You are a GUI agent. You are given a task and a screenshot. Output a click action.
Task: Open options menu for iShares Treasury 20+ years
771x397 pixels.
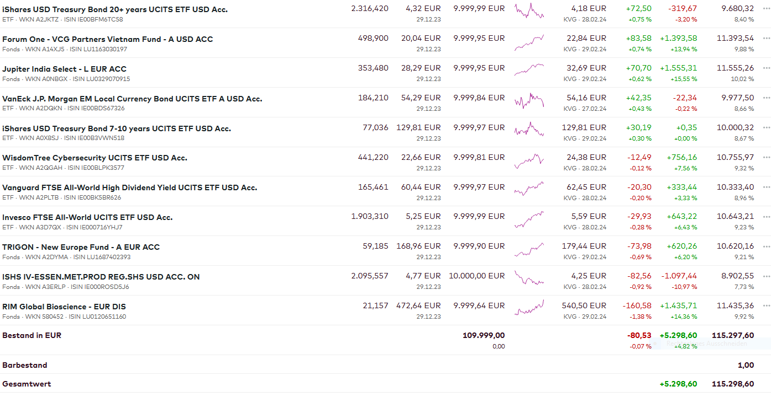point(765,9)
